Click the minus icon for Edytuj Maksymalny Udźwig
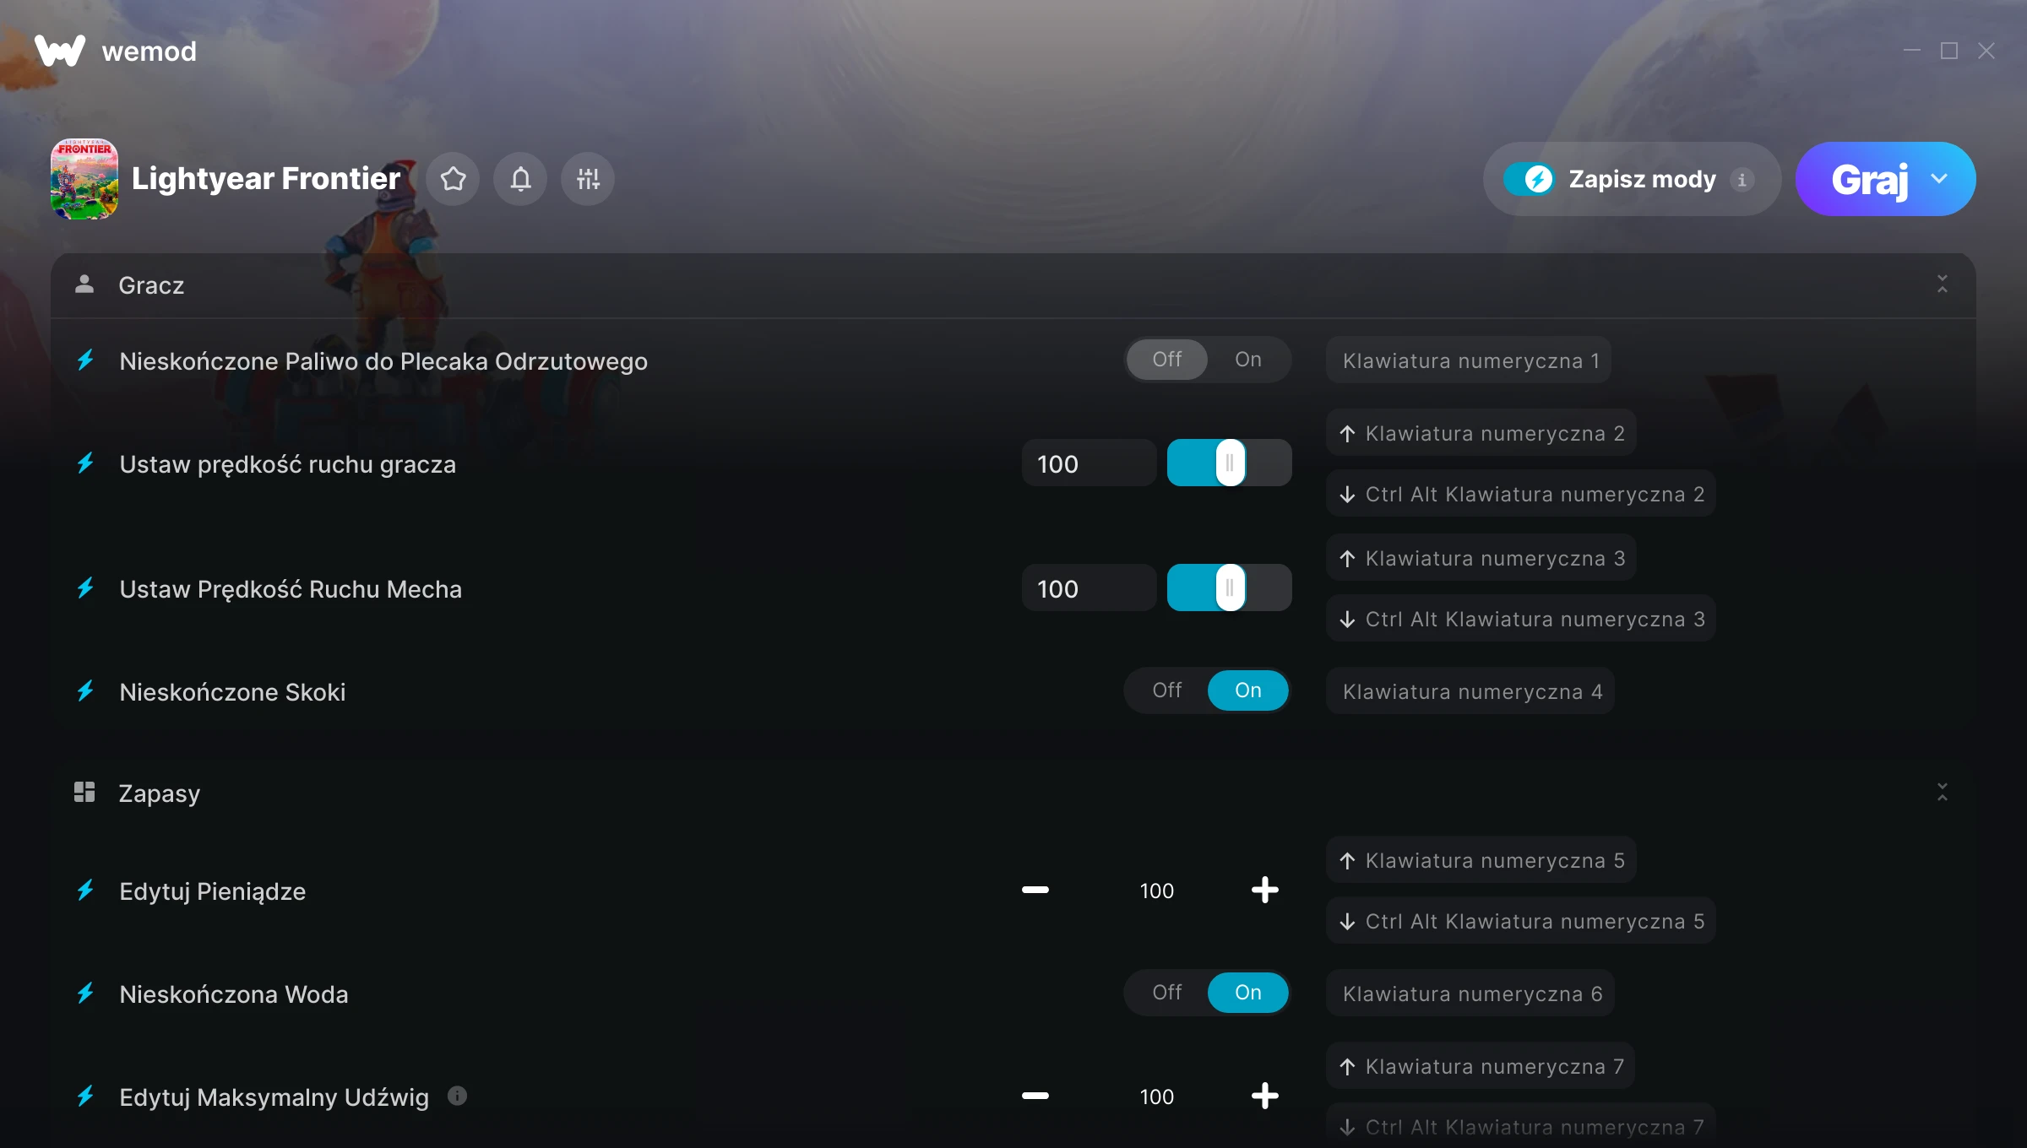The image size is (2027, 1148). point(1035,1096)
